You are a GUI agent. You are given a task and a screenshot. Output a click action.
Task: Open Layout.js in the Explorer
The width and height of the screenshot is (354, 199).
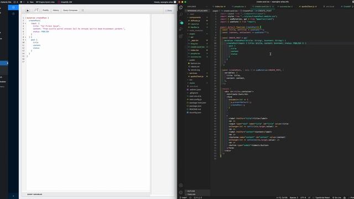coord(195,24)
